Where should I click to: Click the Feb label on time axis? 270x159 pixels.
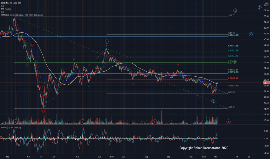[x=8, y=157]
